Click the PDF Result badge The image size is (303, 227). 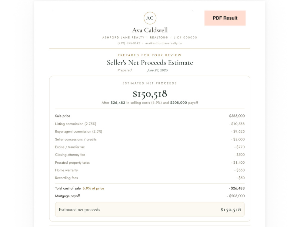(225, 18)
